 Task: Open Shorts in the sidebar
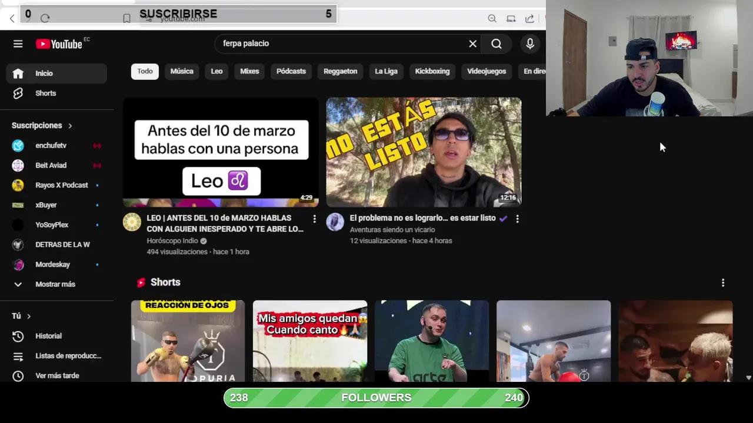pos(56,93)
